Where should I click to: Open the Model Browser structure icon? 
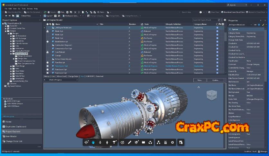158,142
